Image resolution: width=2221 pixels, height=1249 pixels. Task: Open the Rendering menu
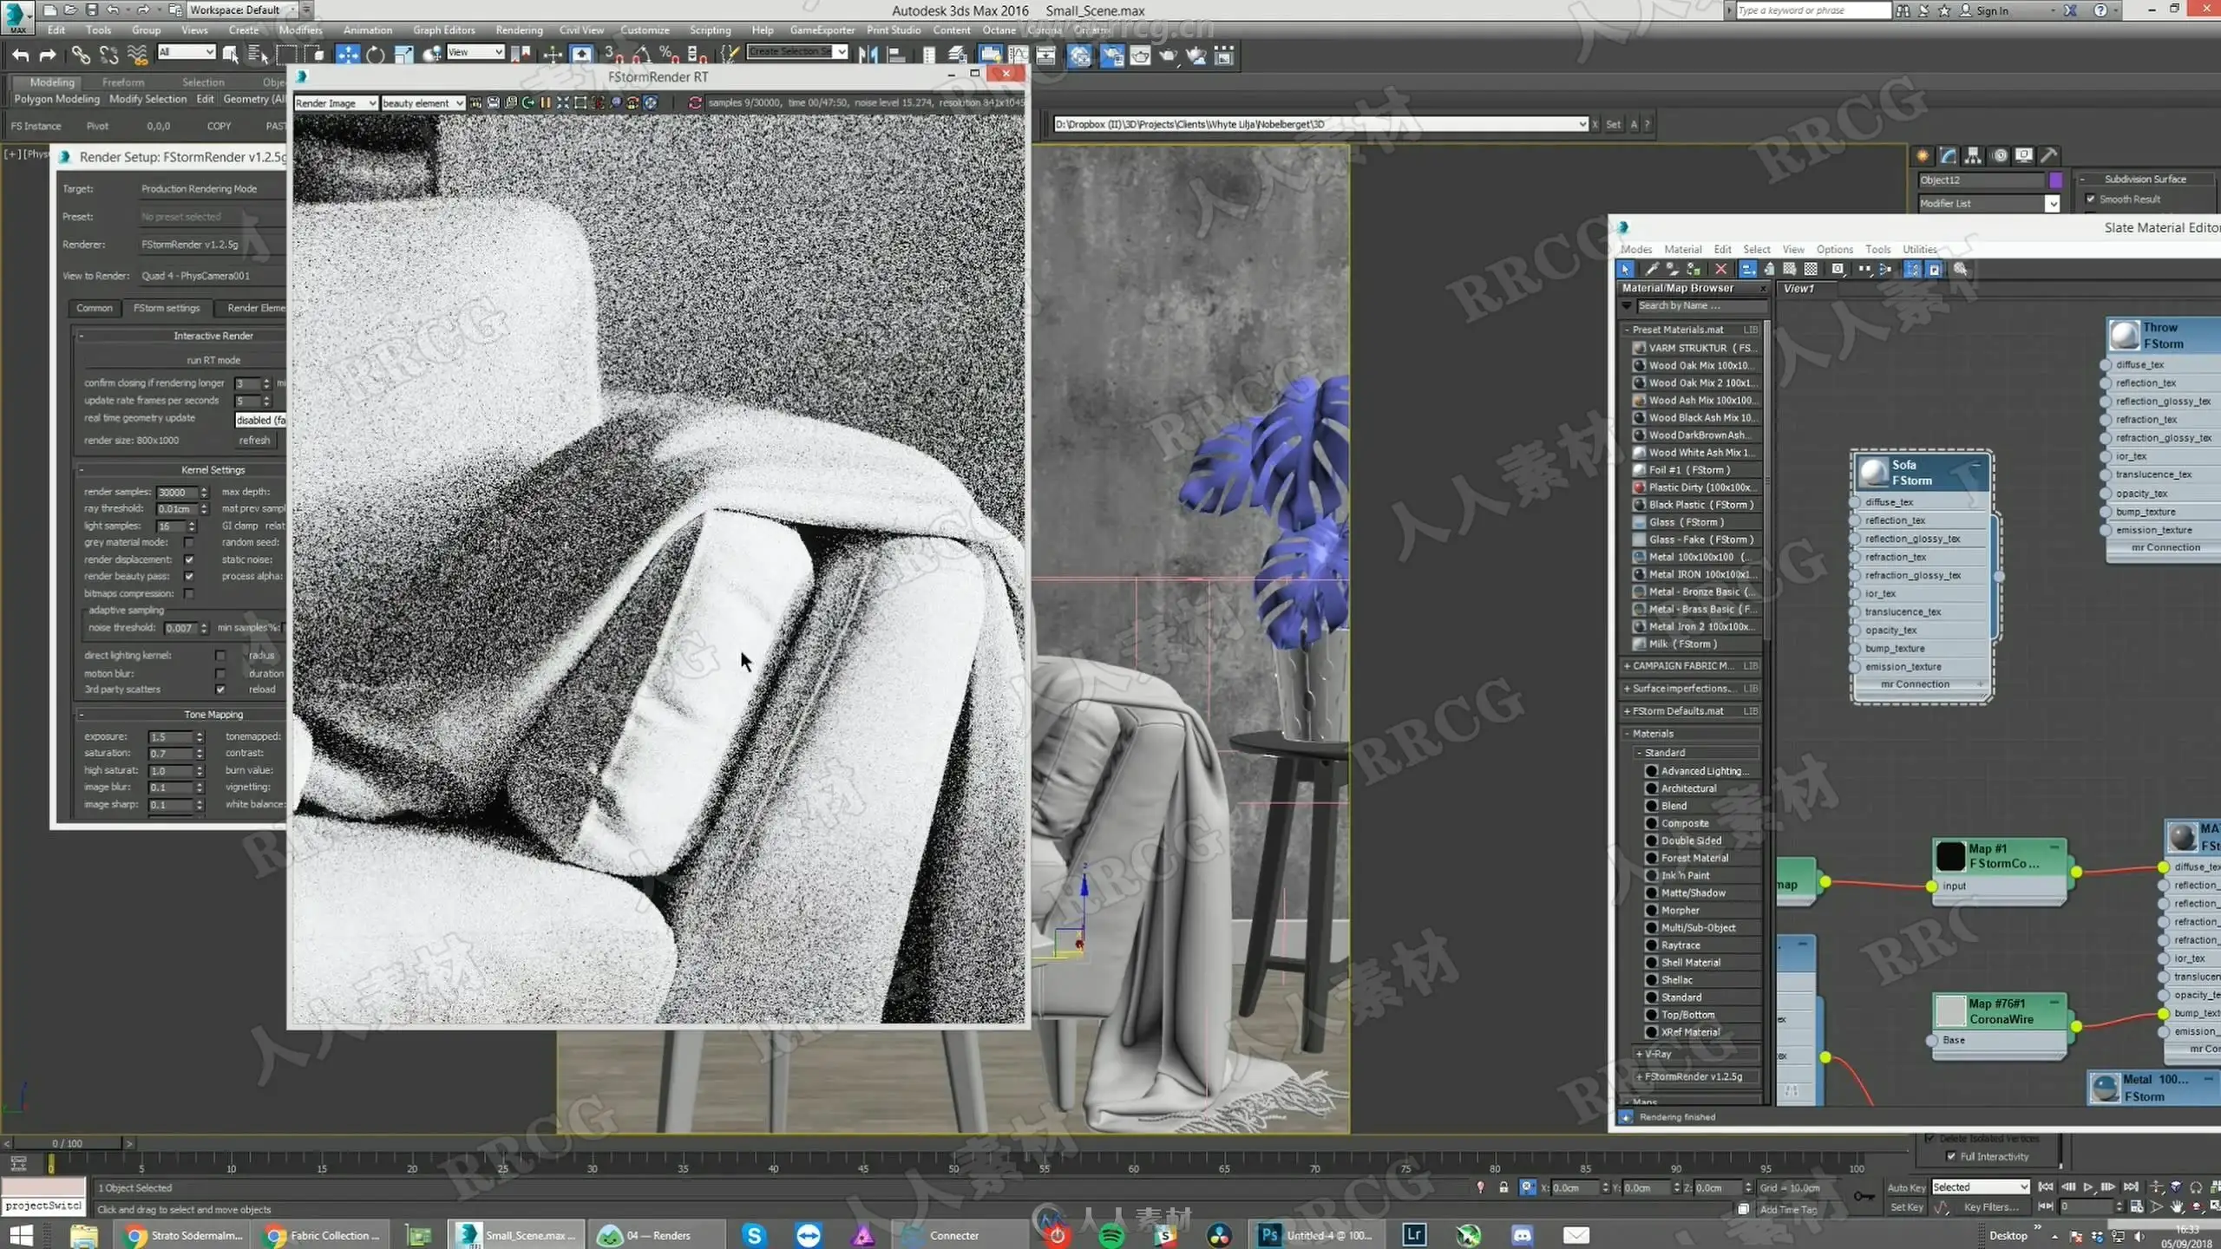pos(518,29)
